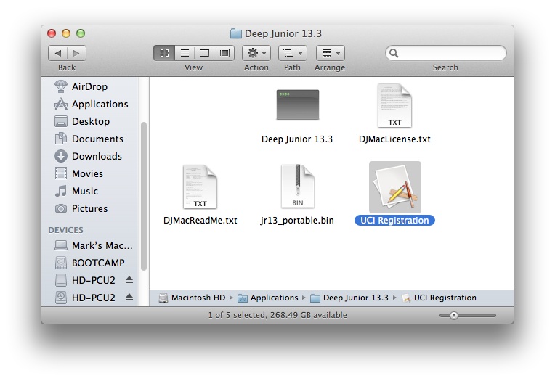Switch to icon view mode

click(x=164, y=53)
